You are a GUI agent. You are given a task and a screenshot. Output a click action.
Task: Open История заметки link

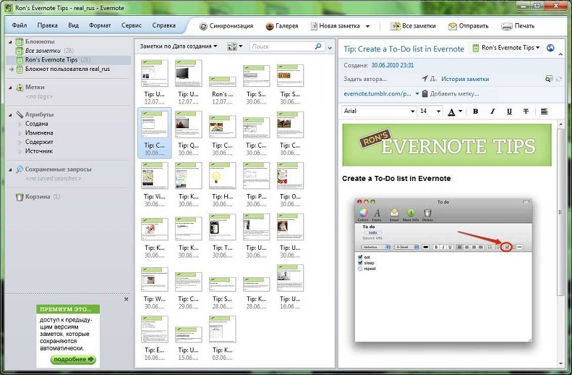(x=465, y=79)
